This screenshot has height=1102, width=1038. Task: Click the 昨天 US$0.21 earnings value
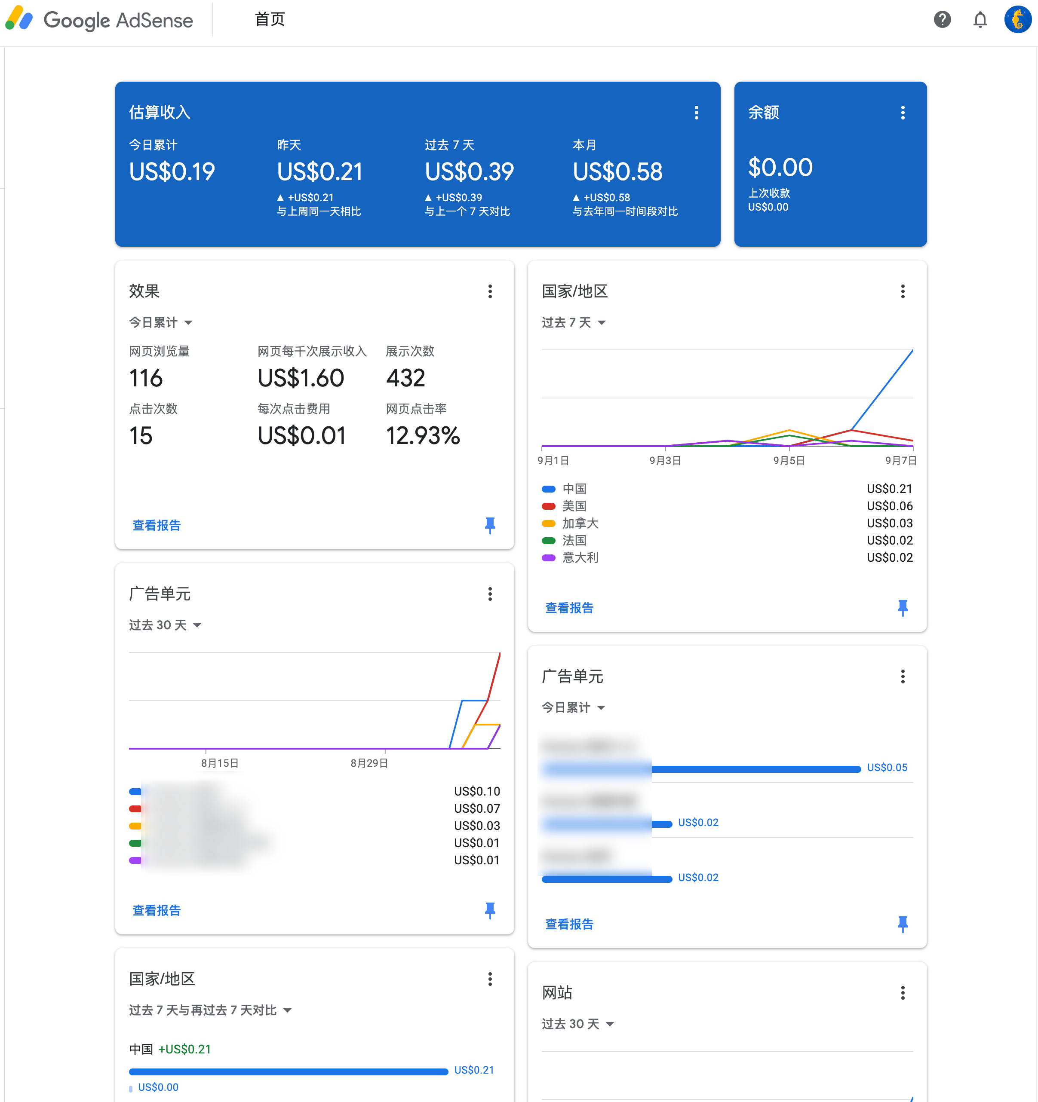[x=320, y=171]
